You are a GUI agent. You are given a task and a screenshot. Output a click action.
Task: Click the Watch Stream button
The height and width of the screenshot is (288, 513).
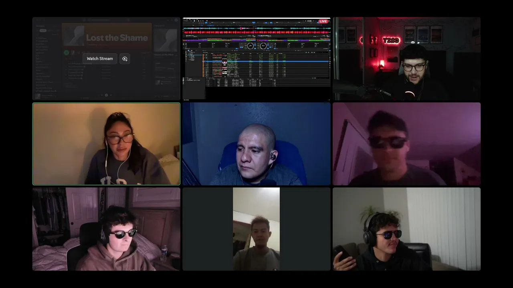point(100,59)
